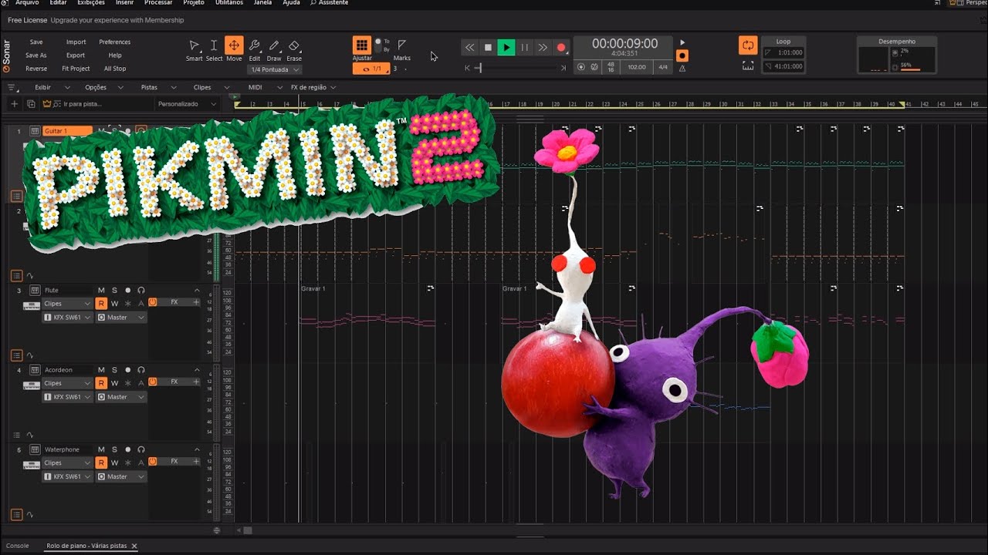Switch to the Console tab

click(x=17, y=546)
